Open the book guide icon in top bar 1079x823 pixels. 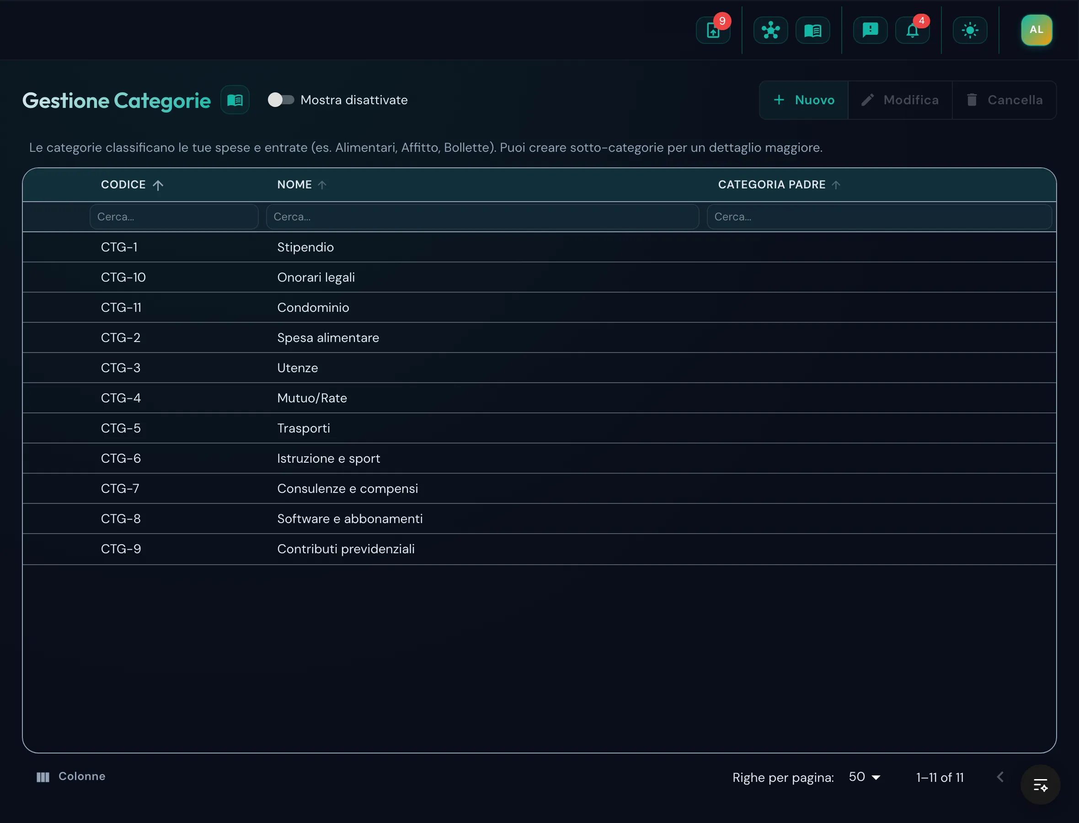coord(812,30)
